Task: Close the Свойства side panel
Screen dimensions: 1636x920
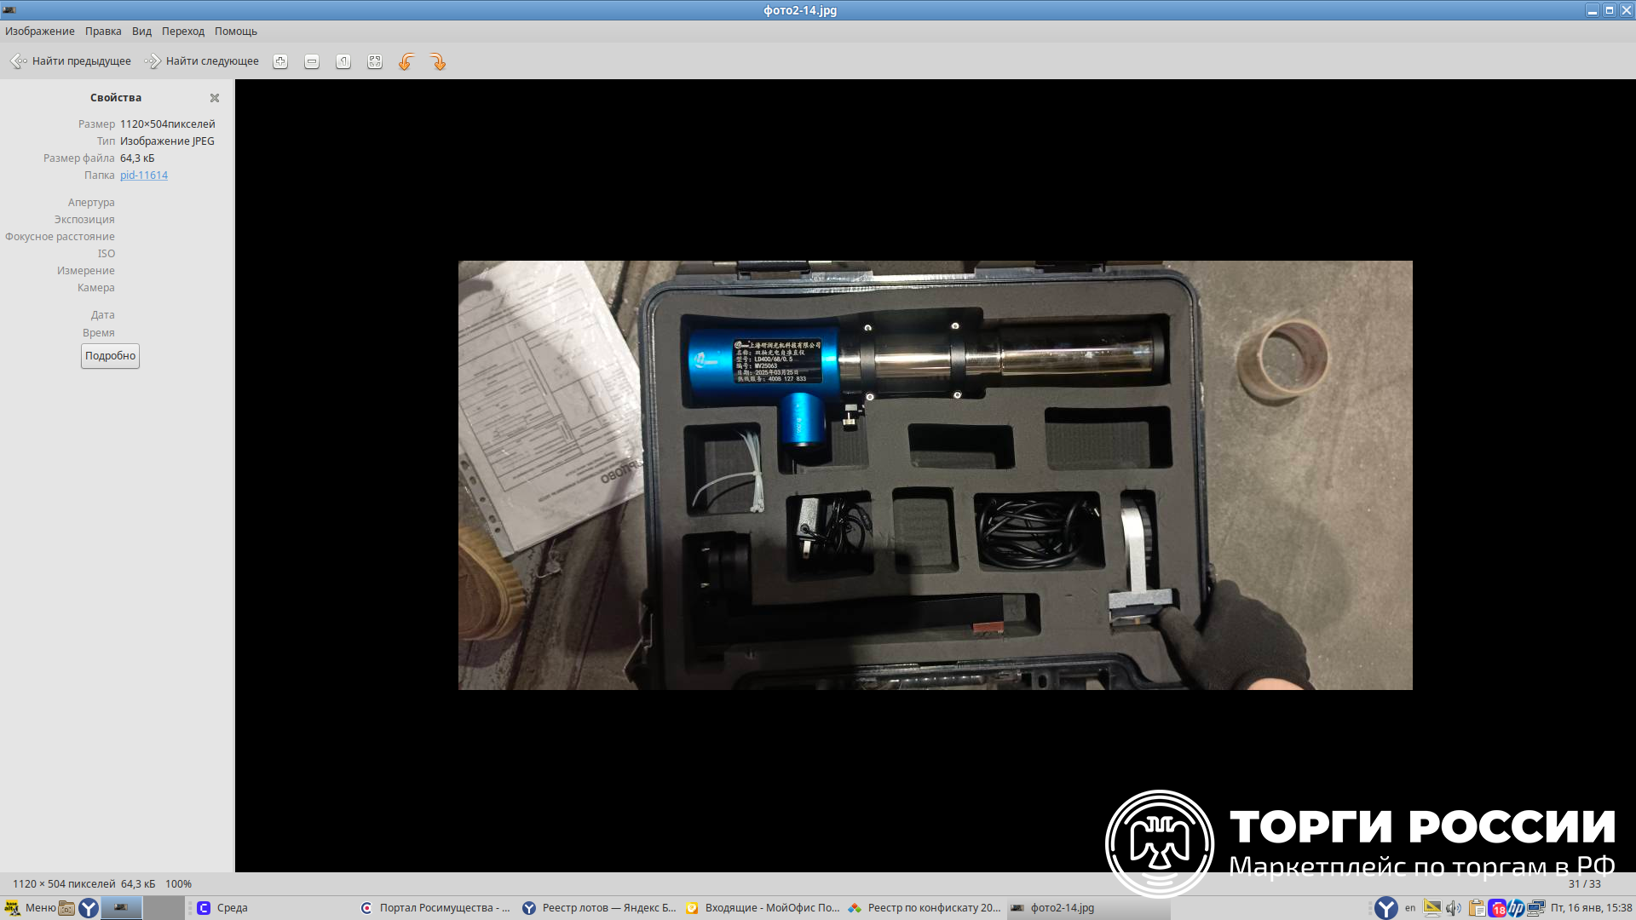Action: click(215, 98)
